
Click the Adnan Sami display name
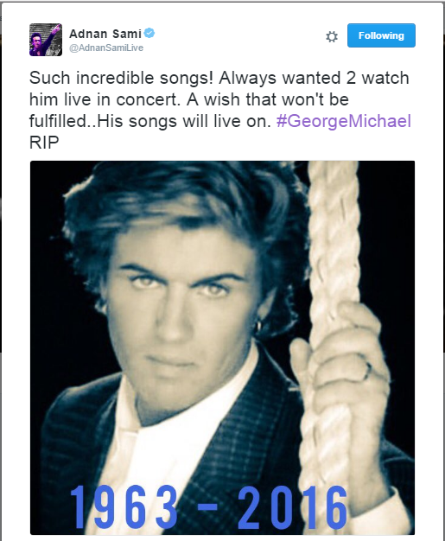click(x=105, y=34)
